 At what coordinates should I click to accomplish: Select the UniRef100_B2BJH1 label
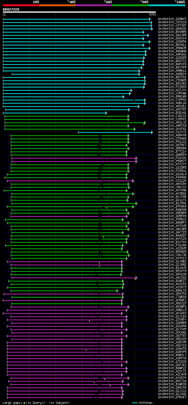[172, 113]
